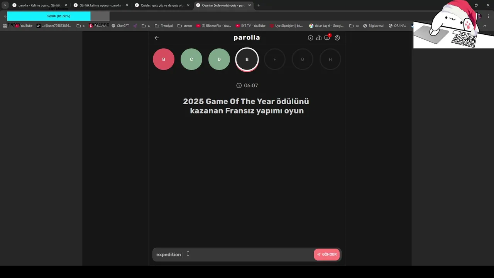Screen dimensions: 494x278
Task: Open the Bilgisarmal bookmark
Action: click(x=373, y=25)
